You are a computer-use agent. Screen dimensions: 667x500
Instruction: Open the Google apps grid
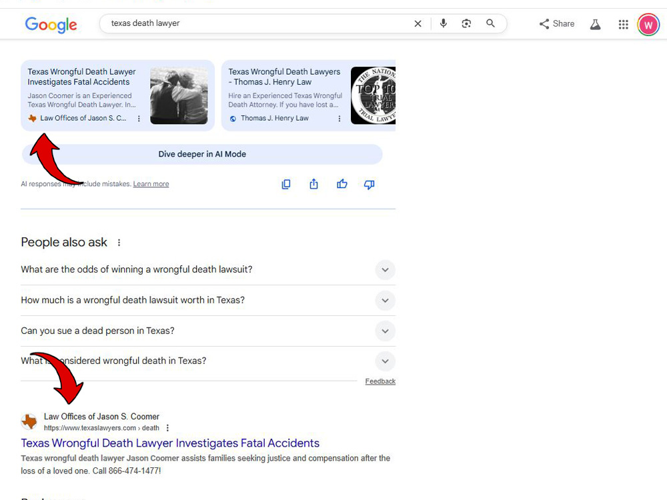(623, 24)
